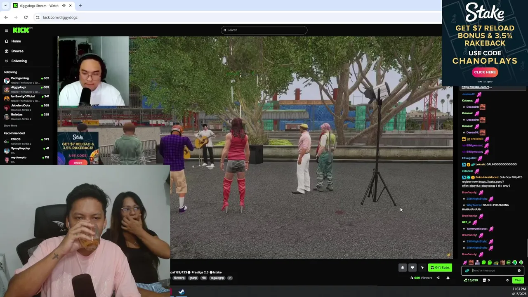Toggle stream notifications bell
This screenshot has height=297, width=528.
coord(403,268)
